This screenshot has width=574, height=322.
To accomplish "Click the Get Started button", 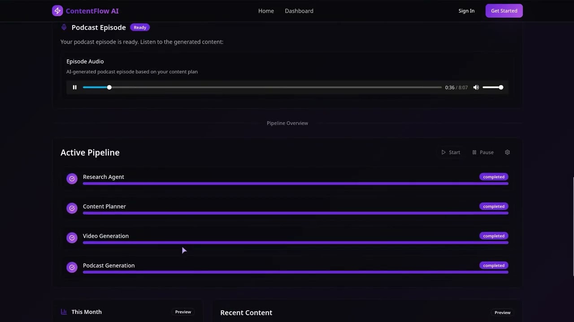I will [504, 11].
